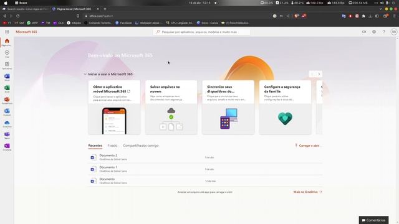Open YT bookmark in bookmarks bar

[x=7, y=23]
